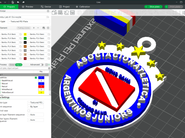Toggle the Advanced settings switch
Viewport: 185px width, 138px height.
click(x=42, y=65)
